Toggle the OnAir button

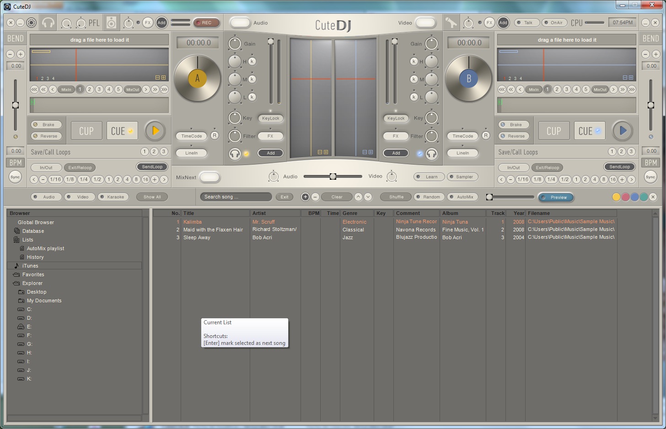tap(554, 22)
